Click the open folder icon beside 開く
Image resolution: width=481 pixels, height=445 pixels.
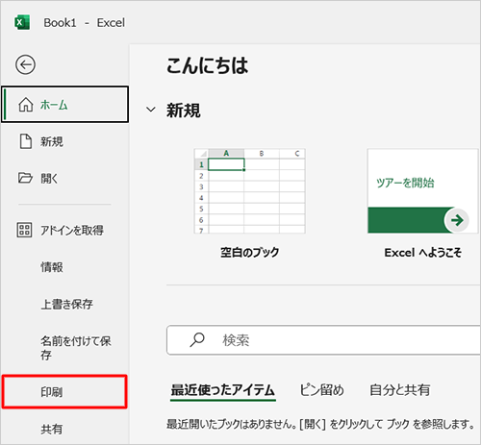[25, 178]
